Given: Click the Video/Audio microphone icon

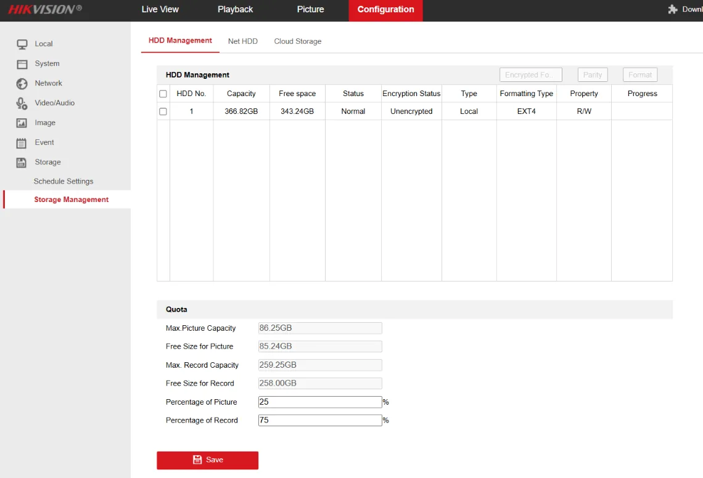Looking at the screenshot, I should pos(22,103).
